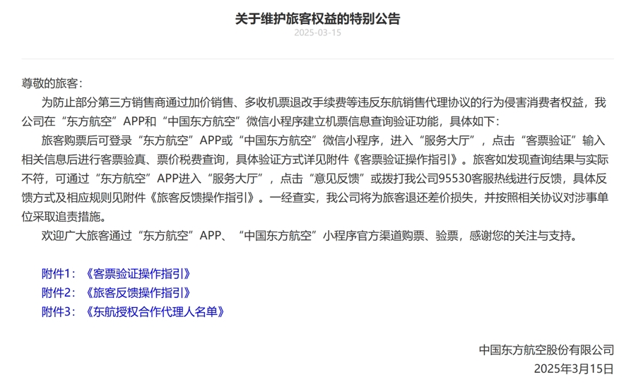The width and height of the screenshot is (636, 384).
Task: Click the hotline number 95530 in text
Action: (x=456, y=179)
